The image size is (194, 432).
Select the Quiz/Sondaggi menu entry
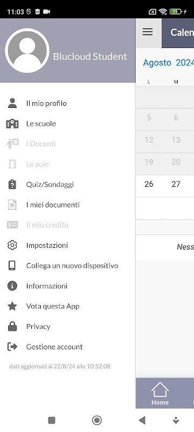67,185
